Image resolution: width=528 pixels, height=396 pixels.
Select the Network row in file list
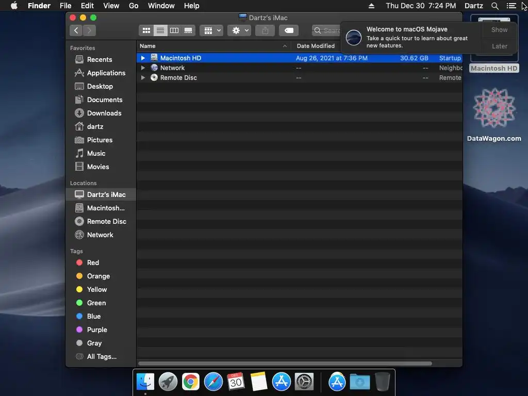tap(299, 68)
